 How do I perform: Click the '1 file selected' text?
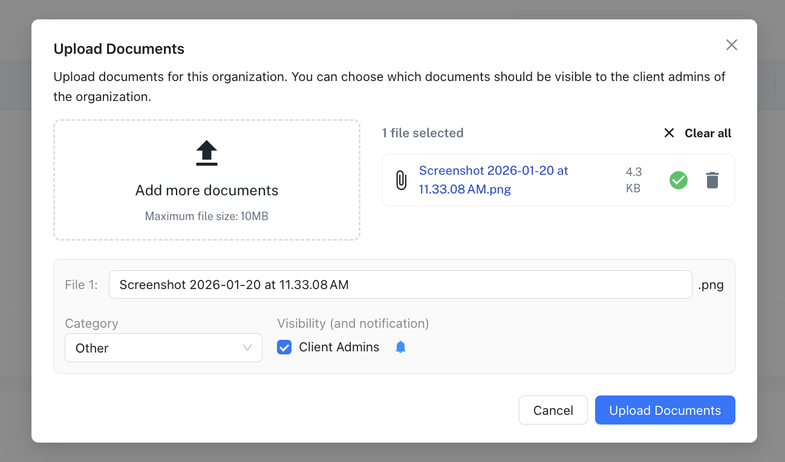(x=423, y=133)
